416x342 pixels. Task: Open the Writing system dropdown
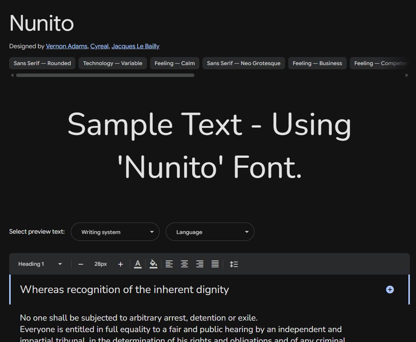click(115, 232)
